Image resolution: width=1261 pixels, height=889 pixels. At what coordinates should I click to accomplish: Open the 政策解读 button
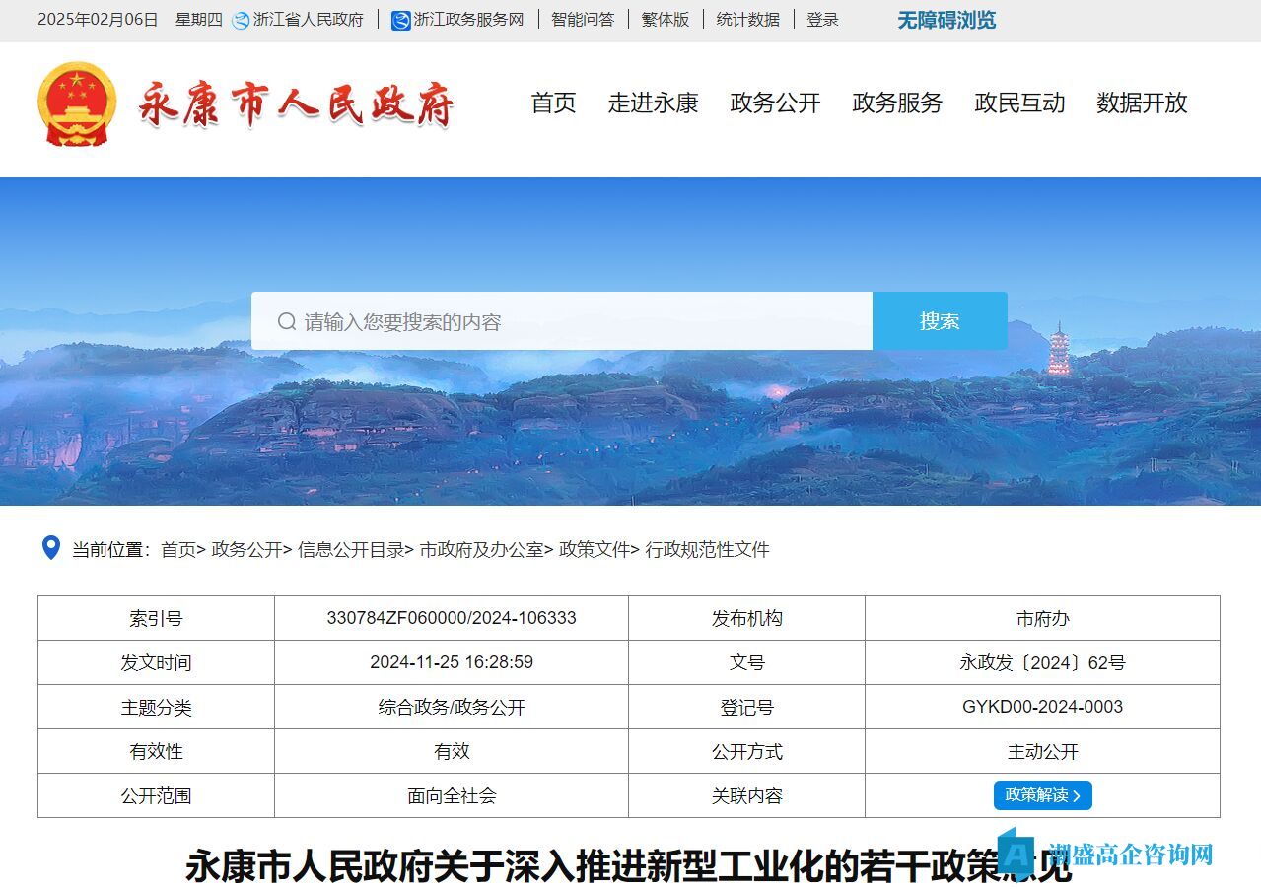pyautogui.click(x=1042, y=795)
